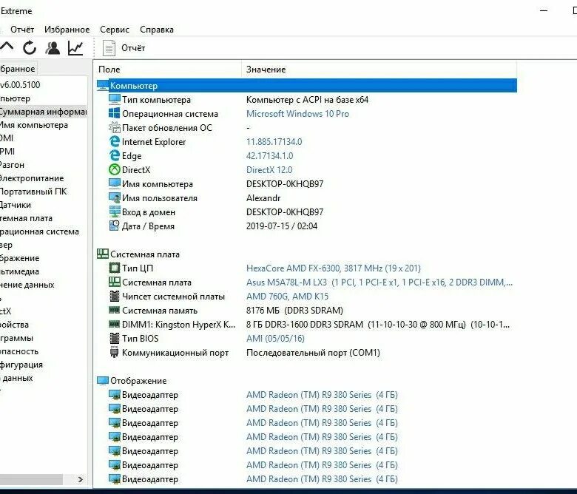577x494 pixels.
Task: Select the Имя компьютера tree item in sidebar
Action: pyautogui.click(x=34, y=125)
